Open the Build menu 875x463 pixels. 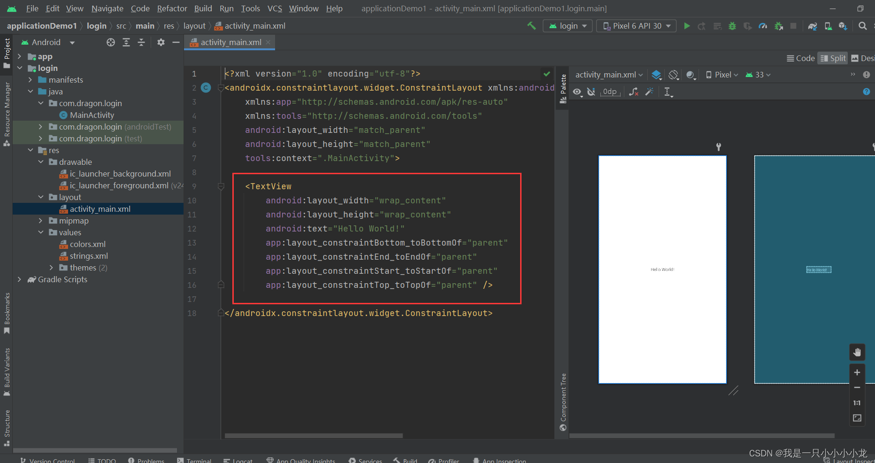[203, 8]
